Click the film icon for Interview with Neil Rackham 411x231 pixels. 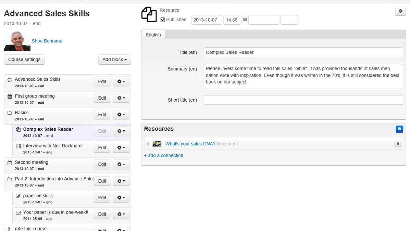coord(18,146)
